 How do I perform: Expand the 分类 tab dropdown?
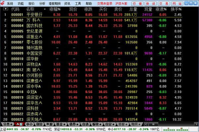[x=8, y=124]
